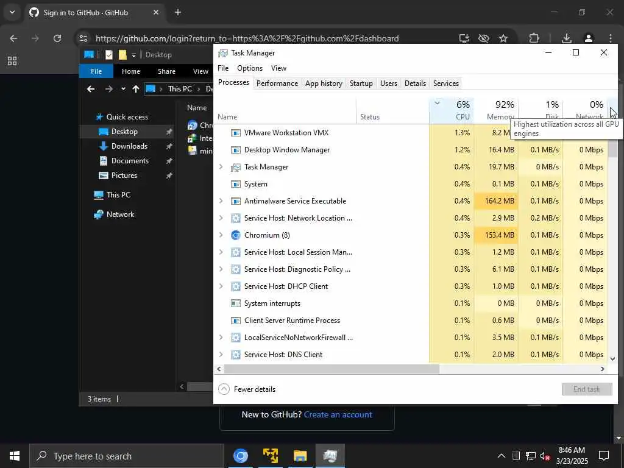Select Network in Explorer sidebar
624x468 pixels.
[120, 214]
